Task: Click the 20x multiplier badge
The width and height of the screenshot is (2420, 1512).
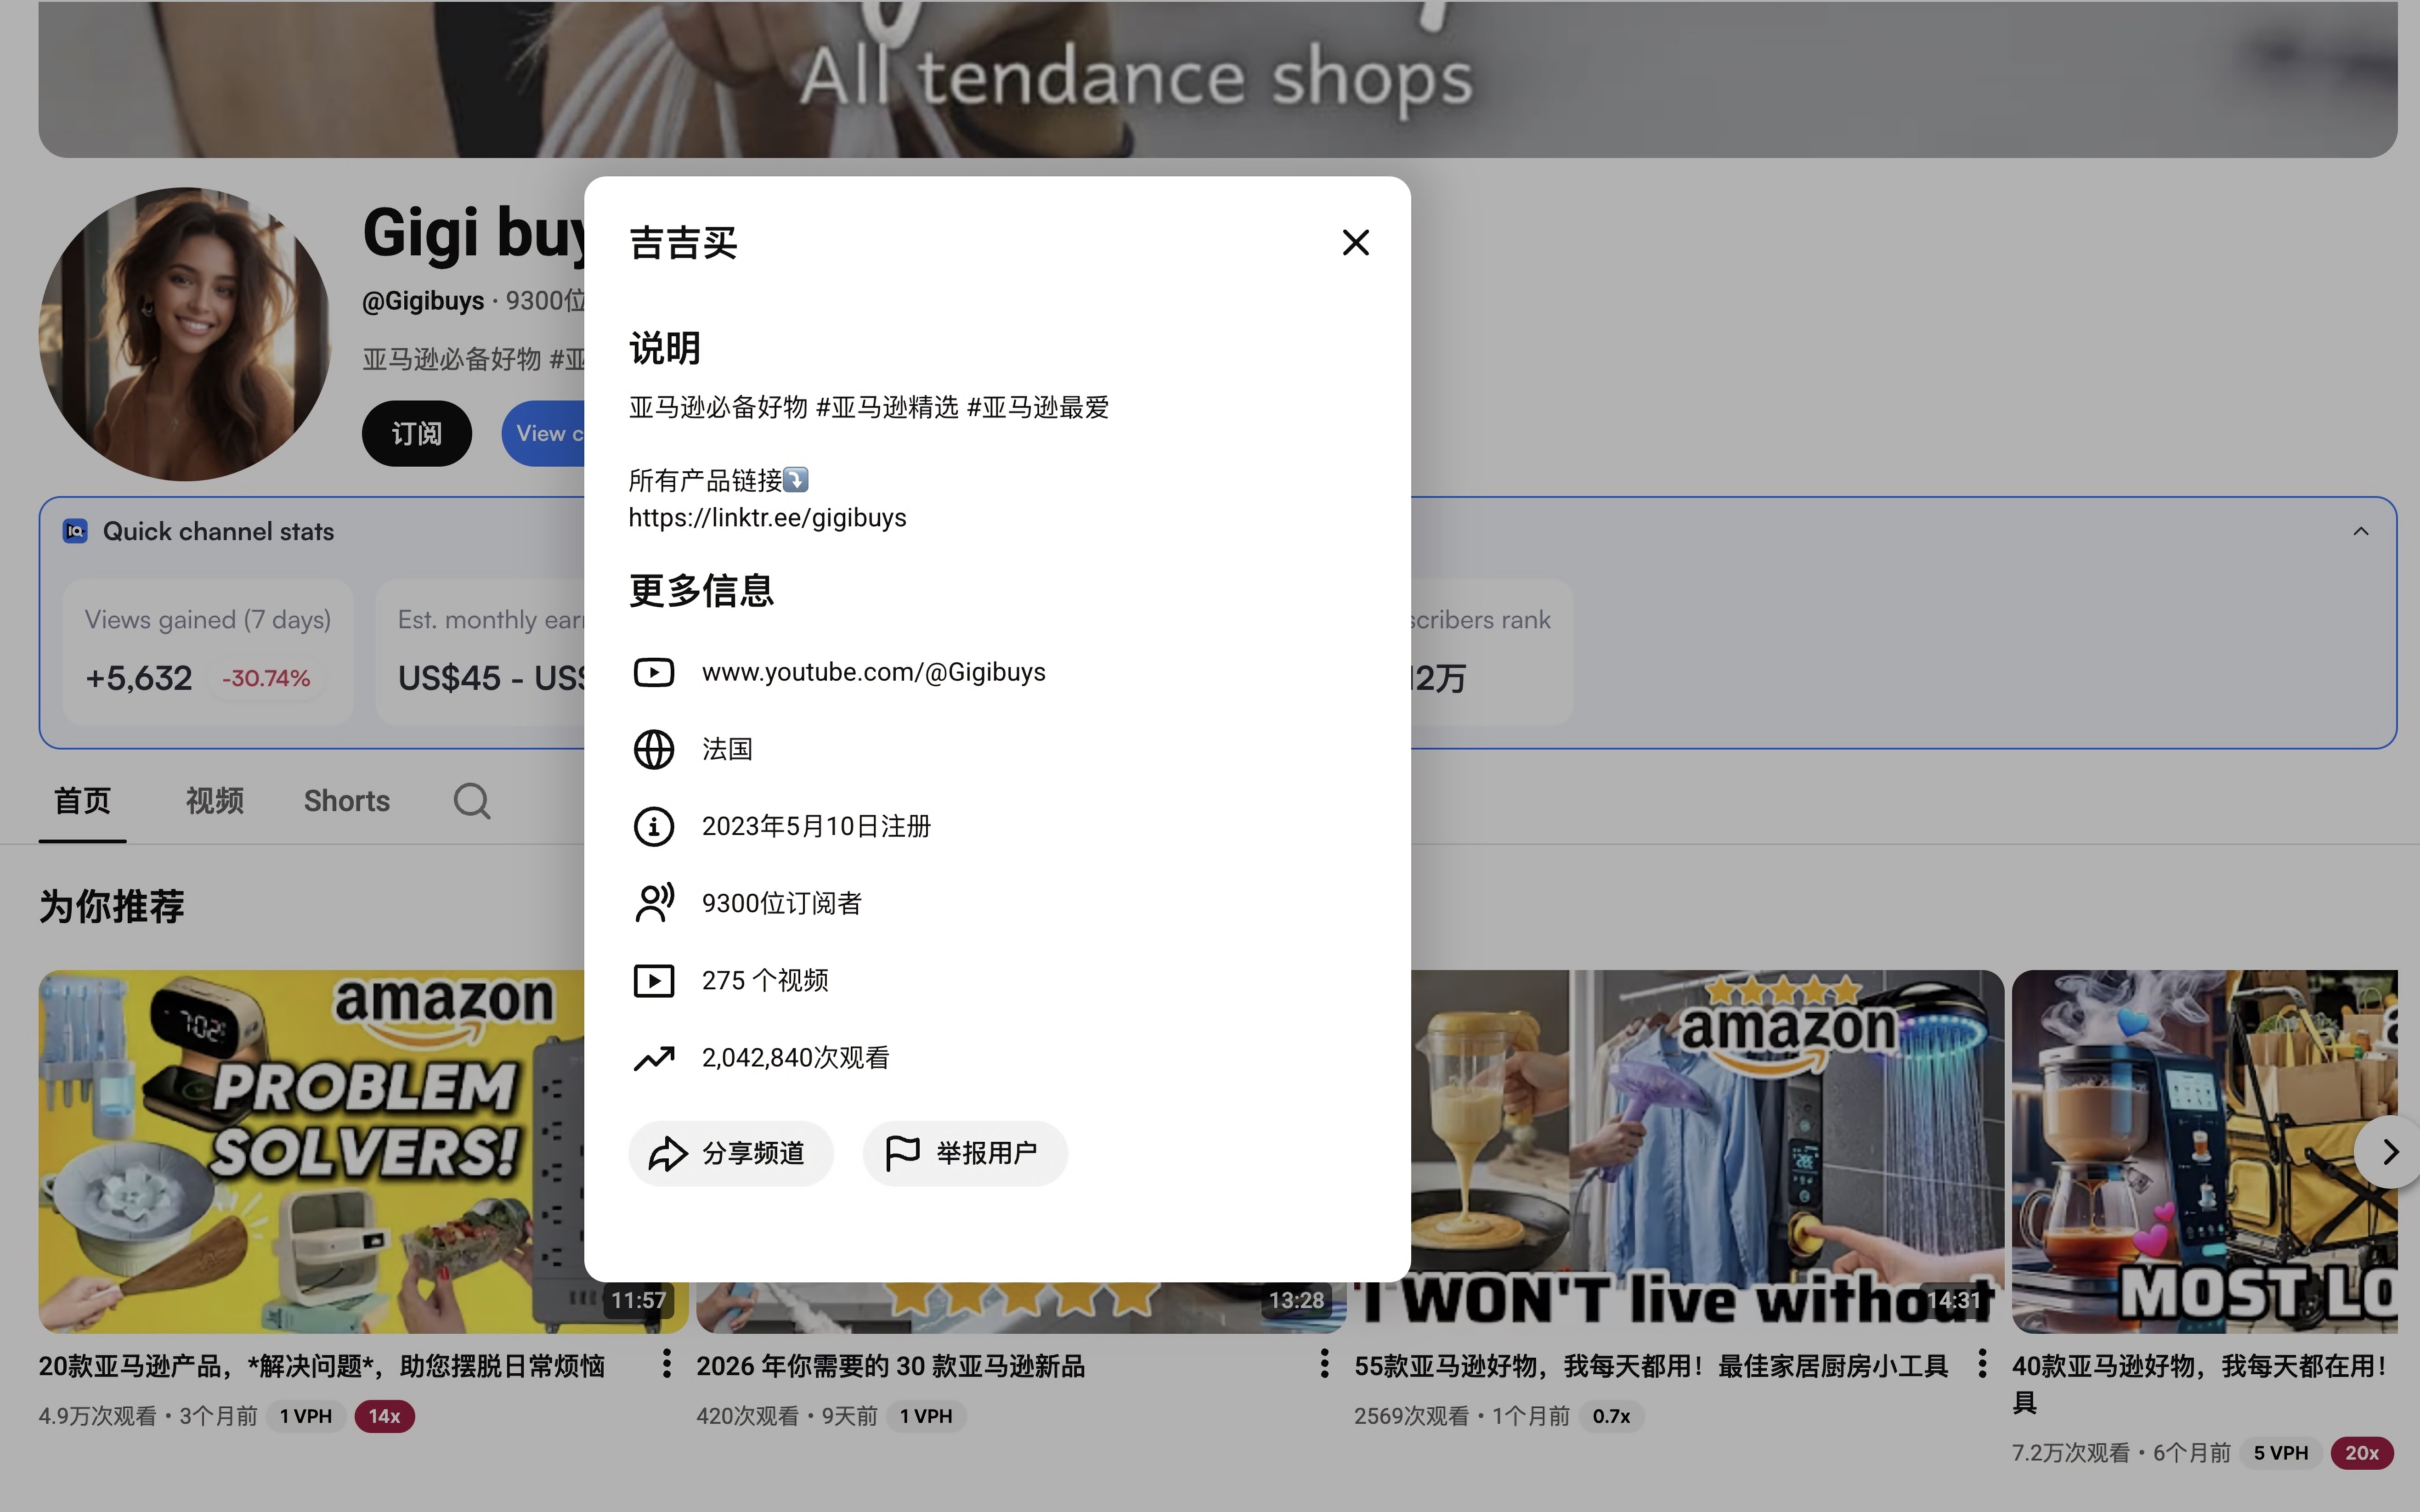Action: [x=2361, y=1453]
